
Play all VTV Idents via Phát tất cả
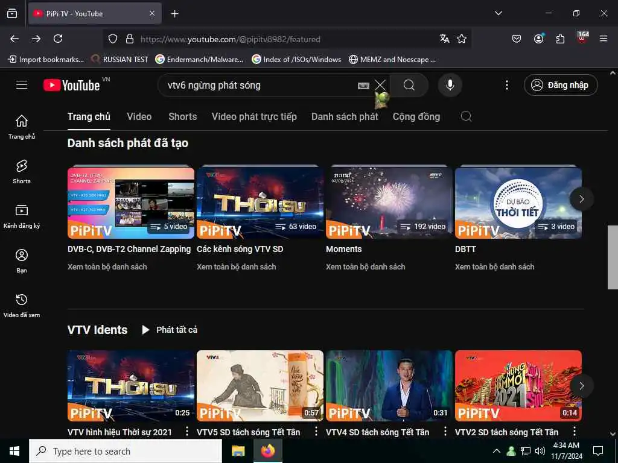(170, 330)
